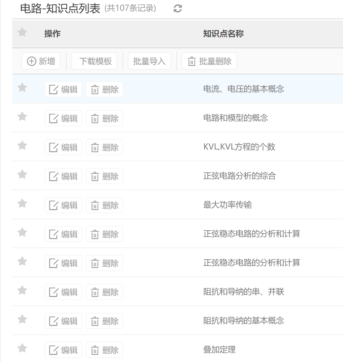This screenshot has height=362, width=343.
Task: Star the 最大功率传输 row
Action: click(22, 204)
